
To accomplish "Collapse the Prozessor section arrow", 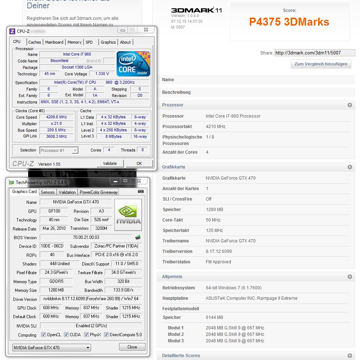I will 350,105.
